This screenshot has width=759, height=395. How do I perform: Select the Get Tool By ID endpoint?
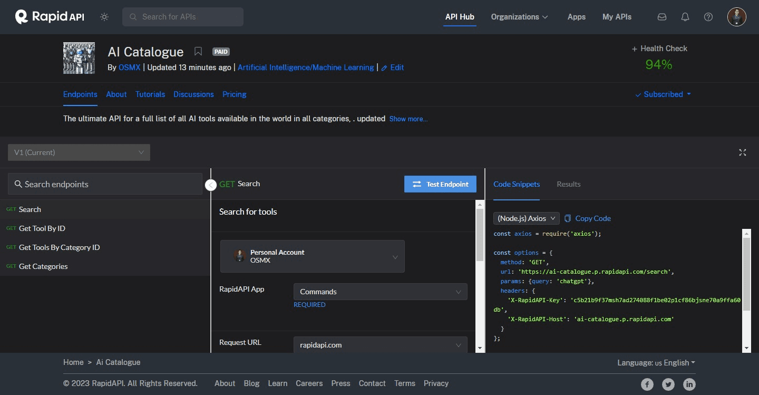pos(105,228)
